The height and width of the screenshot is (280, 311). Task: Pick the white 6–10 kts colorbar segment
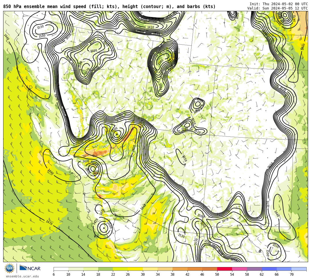61,269
